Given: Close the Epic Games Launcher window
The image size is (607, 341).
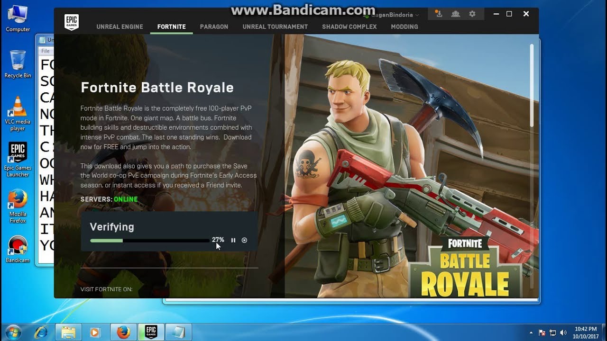Looking at the screenshot, I should click(x=526, y=14).
